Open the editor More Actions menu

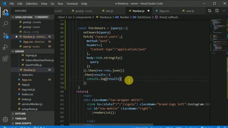[x=224, y=11]
